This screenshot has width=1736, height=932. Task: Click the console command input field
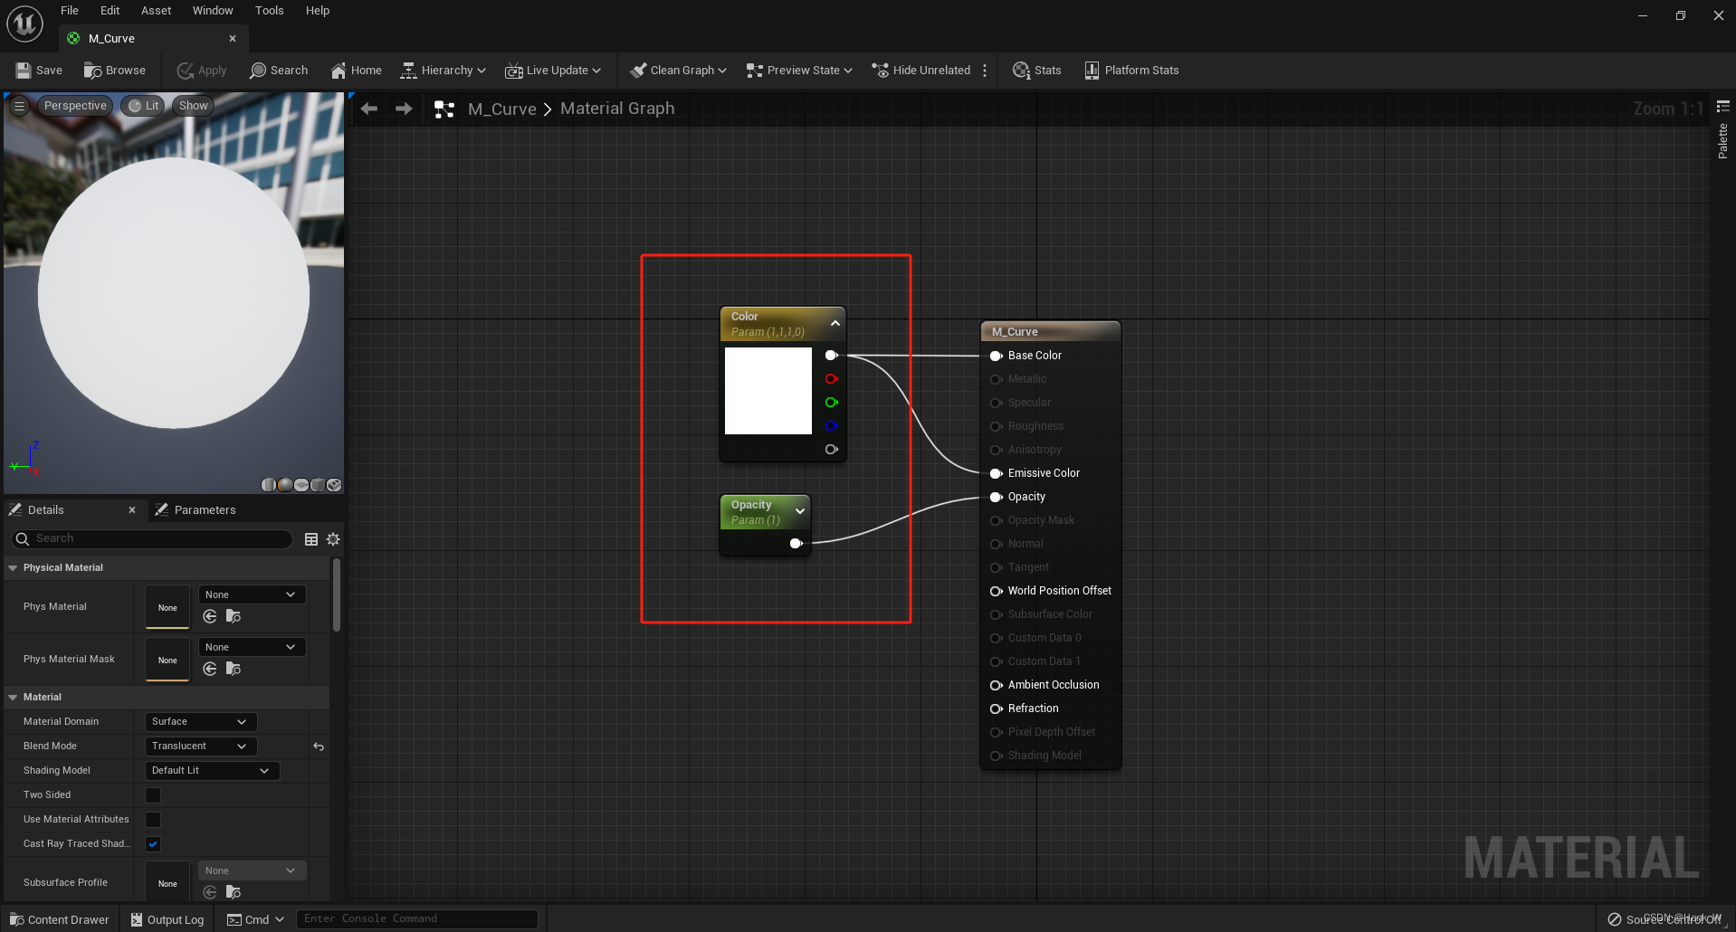click(x=416, y=918)
